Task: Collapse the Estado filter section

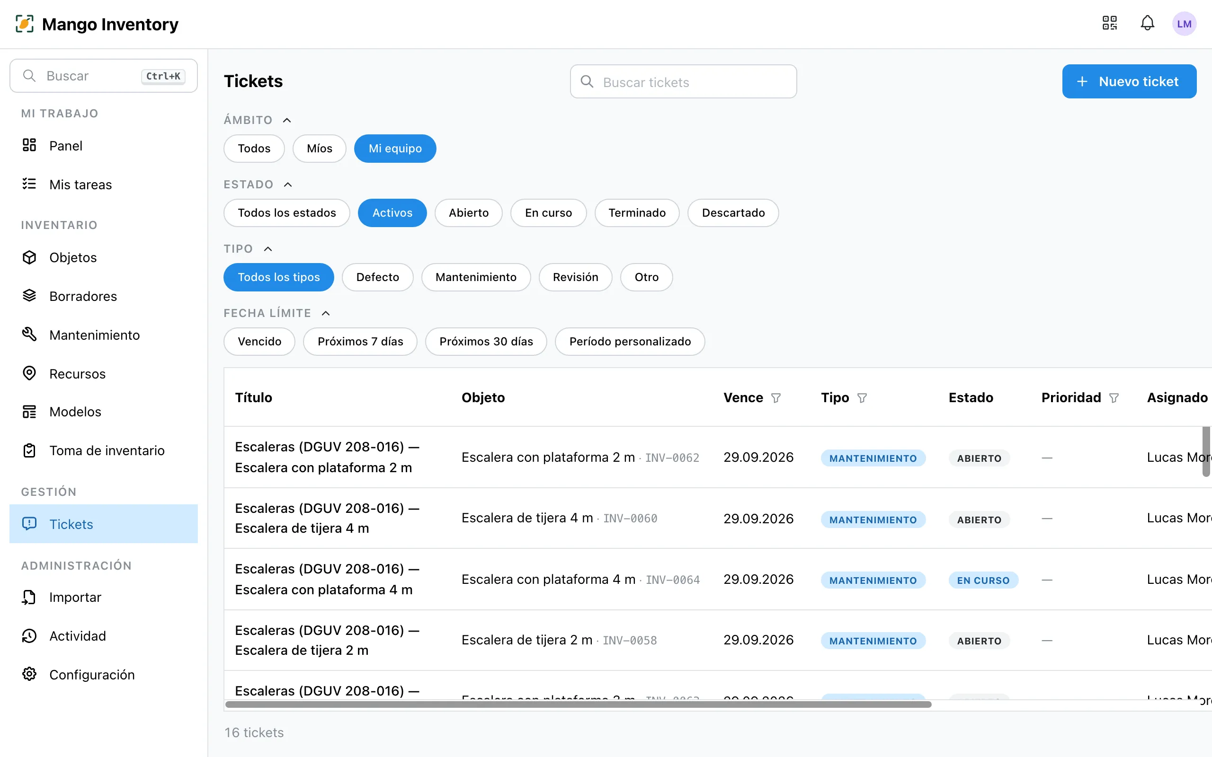Action: [288, 185]
